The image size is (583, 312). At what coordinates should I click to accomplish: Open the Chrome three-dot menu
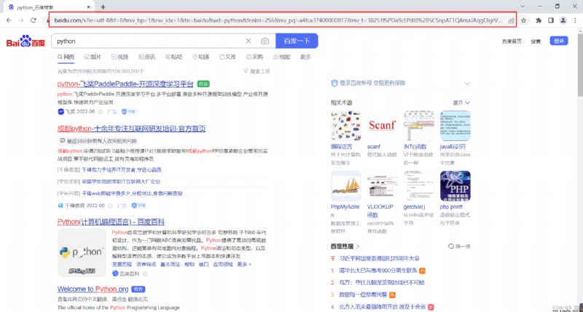click(575, 20)
